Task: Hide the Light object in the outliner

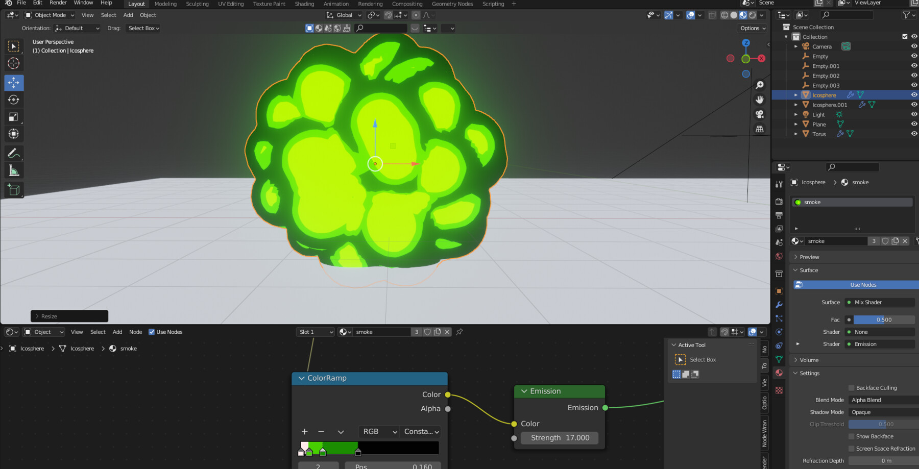Action: (x=914, y=114)
